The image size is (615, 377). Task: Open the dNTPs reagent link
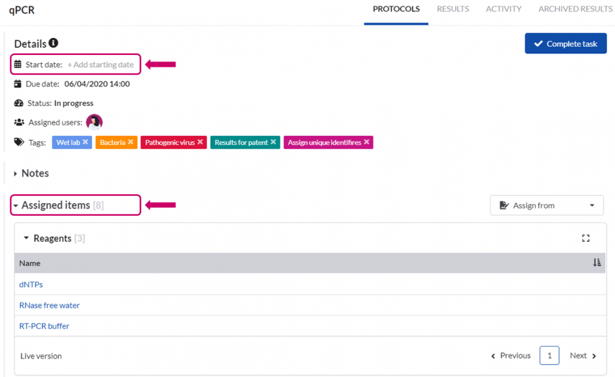31,284
